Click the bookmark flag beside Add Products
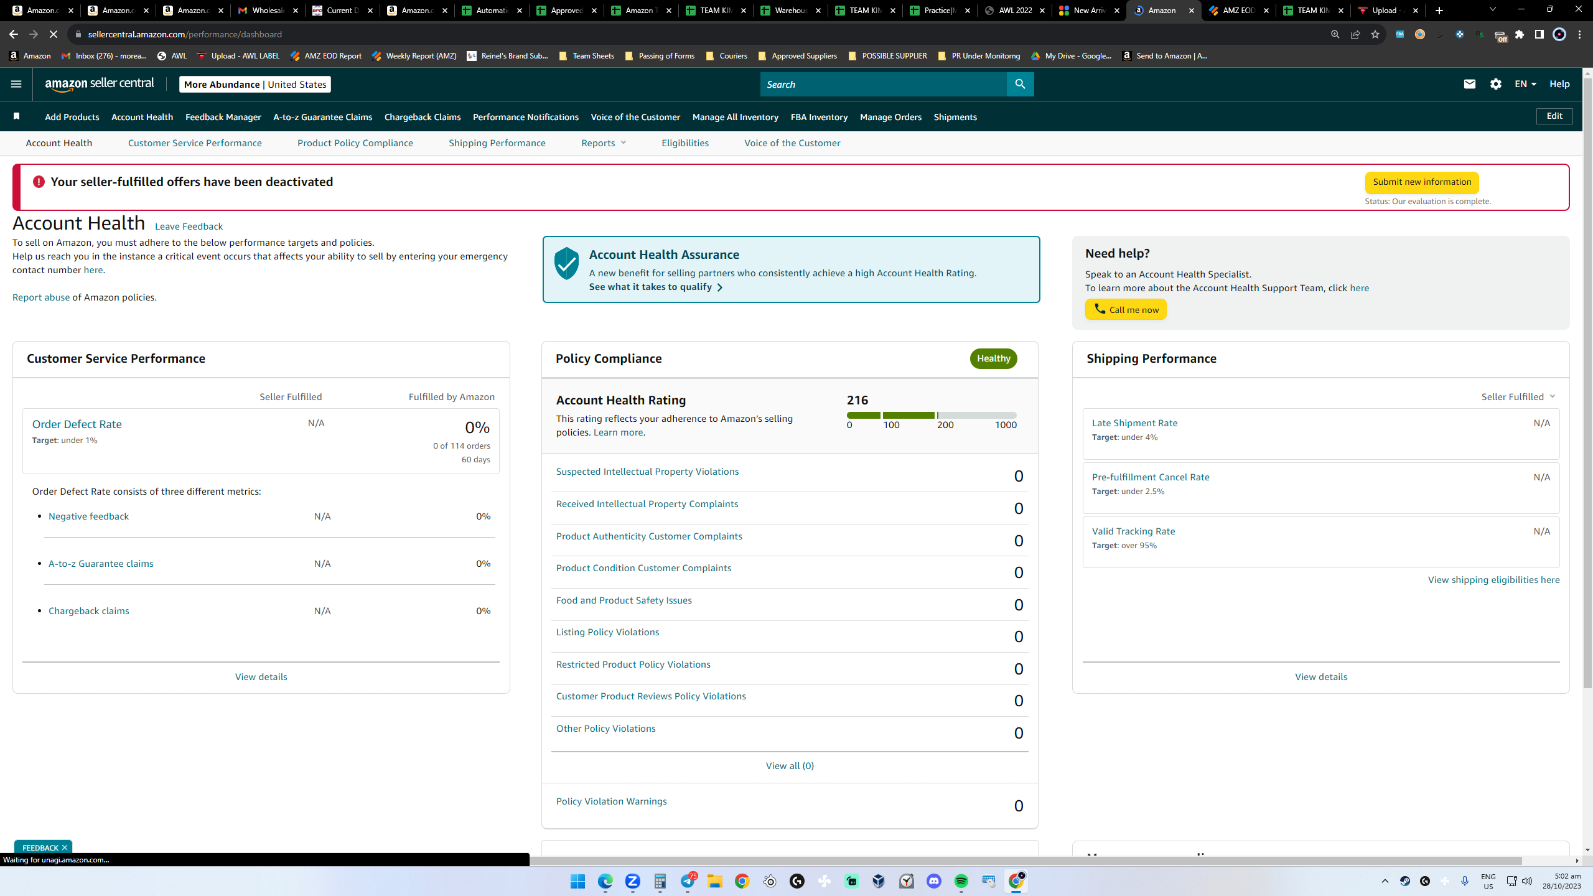Screen dimensions: 1593x896 click(17, 116)
